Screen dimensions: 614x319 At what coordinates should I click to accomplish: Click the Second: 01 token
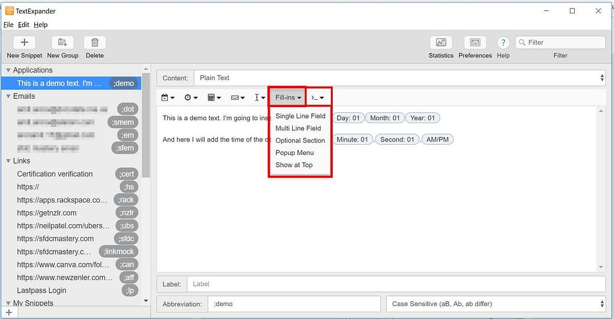[x=397, y=140]
